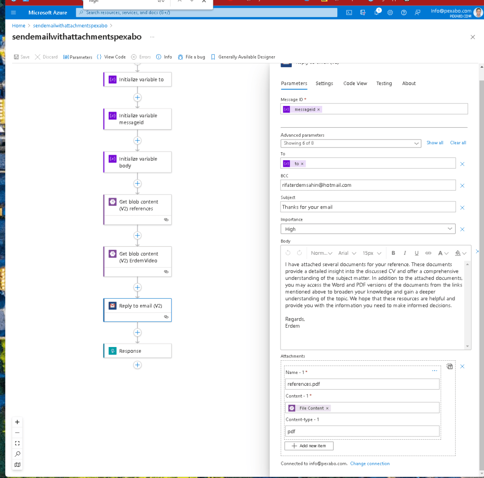
Task: Add step below Initialize variable body
Action: click(x=137, y=183)
